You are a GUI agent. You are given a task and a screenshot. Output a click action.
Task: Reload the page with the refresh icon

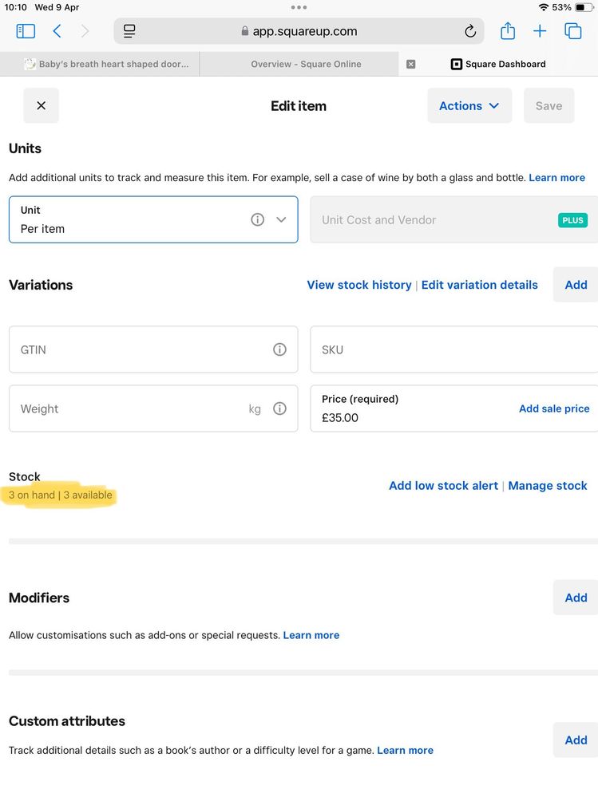tap(470, 32)
